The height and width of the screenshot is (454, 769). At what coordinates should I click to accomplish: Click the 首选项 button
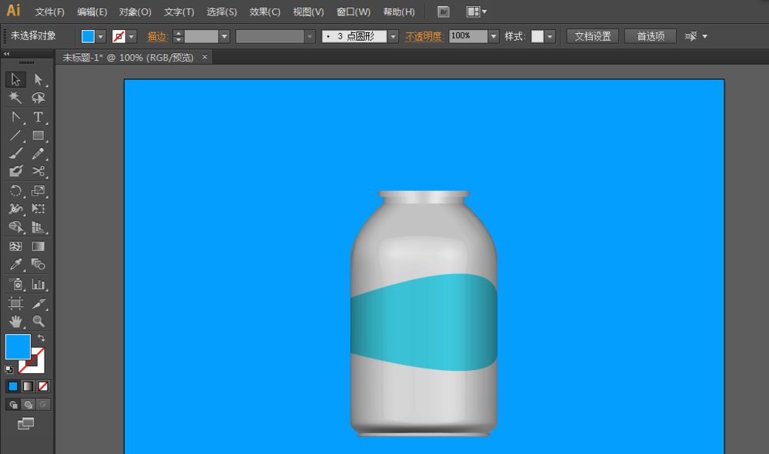point(651,36)
